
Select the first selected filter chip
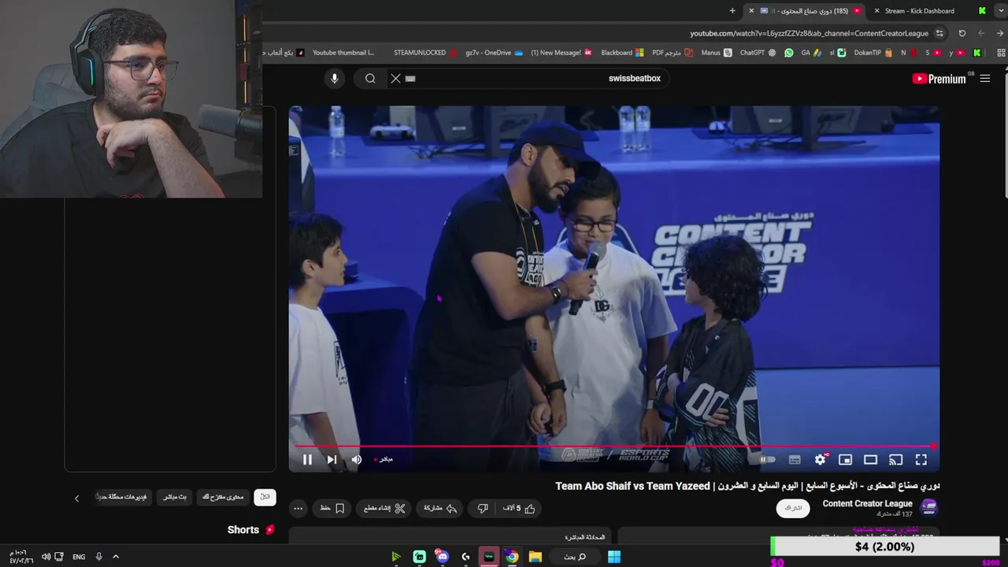pyautogui.click(x=265, y=497)
